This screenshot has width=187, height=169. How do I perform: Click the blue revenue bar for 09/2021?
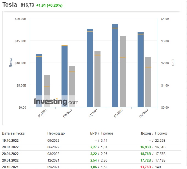click(65, 76)
